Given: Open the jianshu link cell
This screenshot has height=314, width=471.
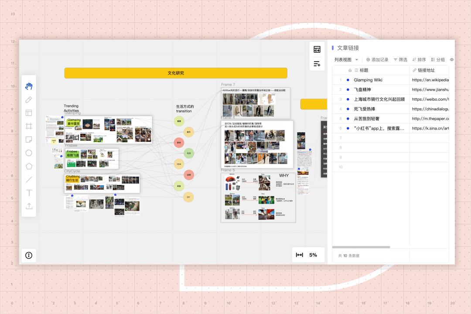Looking at the screenshot, I should [429, 89].
